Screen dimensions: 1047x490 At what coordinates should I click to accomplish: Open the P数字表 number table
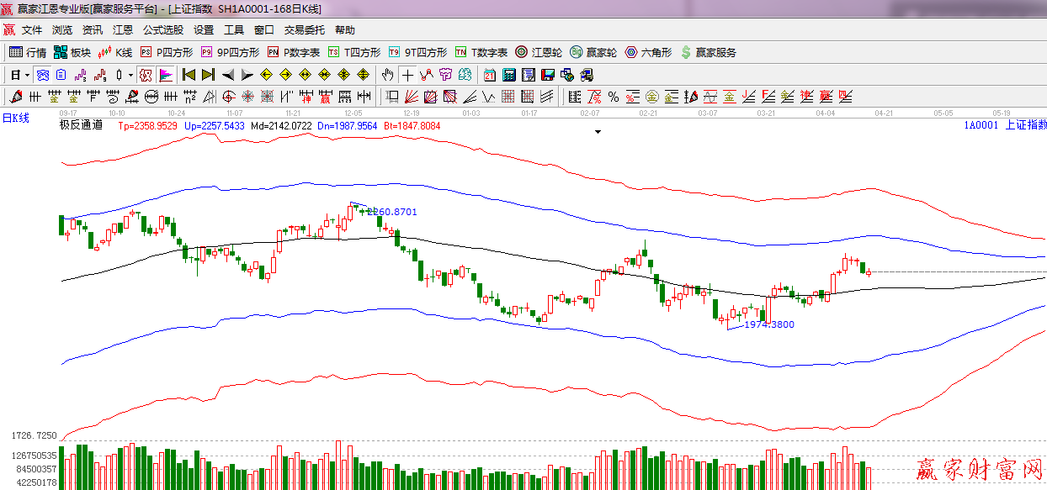pyautogui.click(x=286, y=52)
